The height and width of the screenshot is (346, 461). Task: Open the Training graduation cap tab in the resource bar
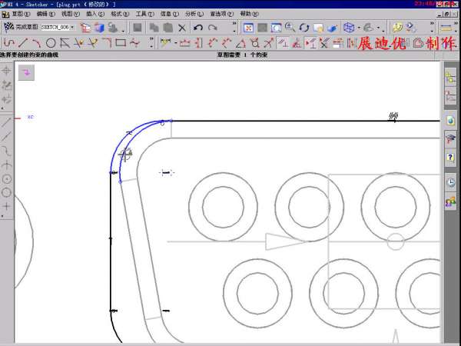click(450, 138)
